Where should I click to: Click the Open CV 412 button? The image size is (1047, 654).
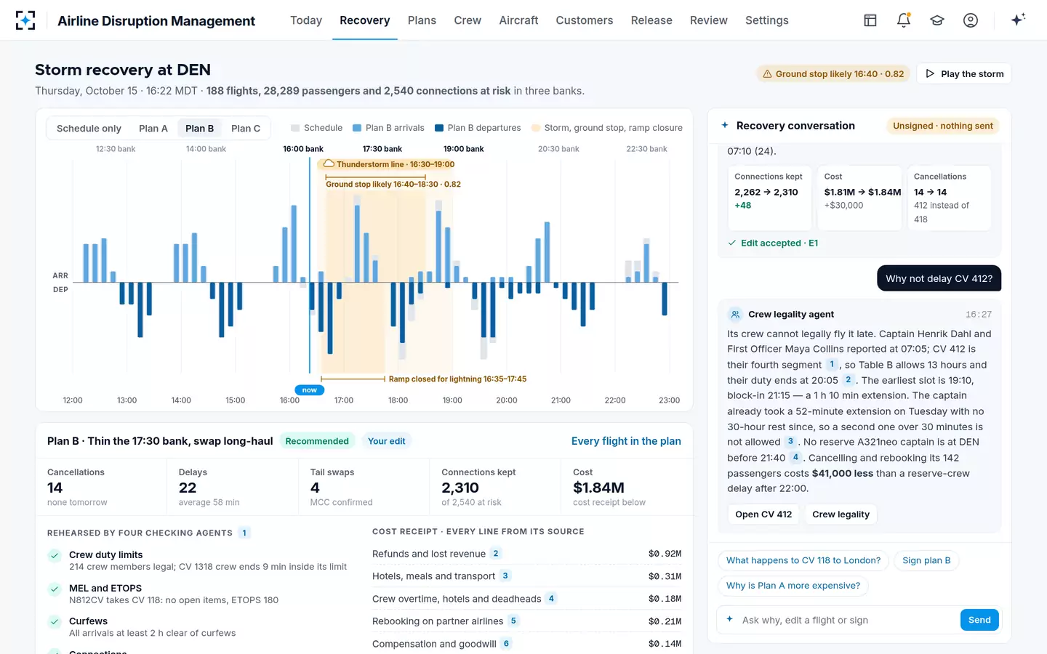click(763, 514)
